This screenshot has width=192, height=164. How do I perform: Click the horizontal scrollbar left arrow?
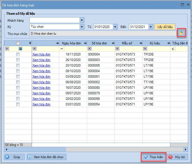pos(6,149)
